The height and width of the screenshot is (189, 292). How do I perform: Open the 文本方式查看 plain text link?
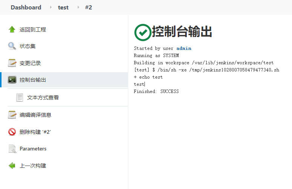pyautogui.click(x=43, y=98)
